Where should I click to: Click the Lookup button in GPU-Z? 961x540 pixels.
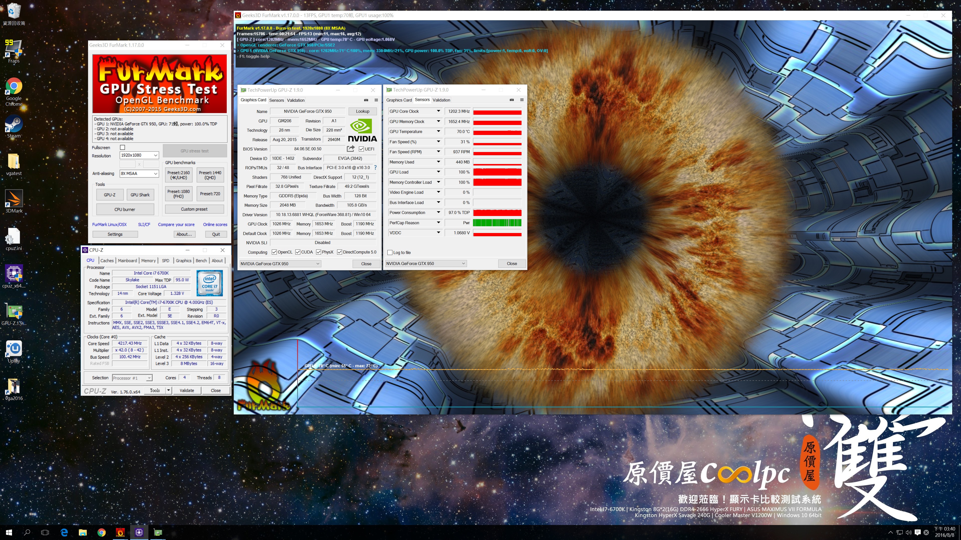[x=363, y=111]
